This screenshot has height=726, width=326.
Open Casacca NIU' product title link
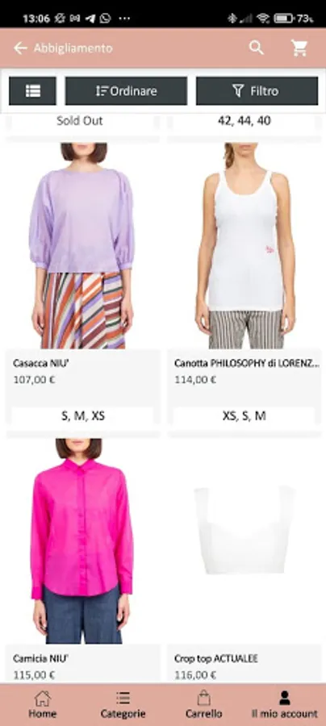click(41, 364)
